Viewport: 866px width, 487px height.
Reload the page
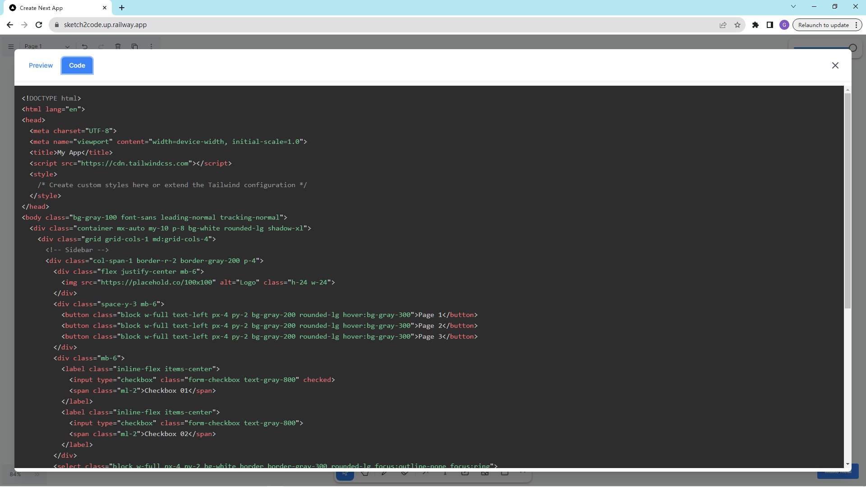(39, 25)
